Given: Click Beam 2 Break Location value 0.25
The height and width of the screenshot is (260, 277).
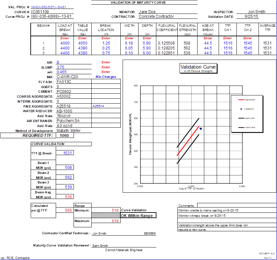Looking at the screenshot, I should tap(106, 48).
